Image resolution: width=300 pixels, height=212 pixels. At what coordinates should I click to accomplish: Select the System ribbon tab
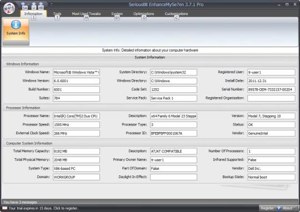(117, 13)
